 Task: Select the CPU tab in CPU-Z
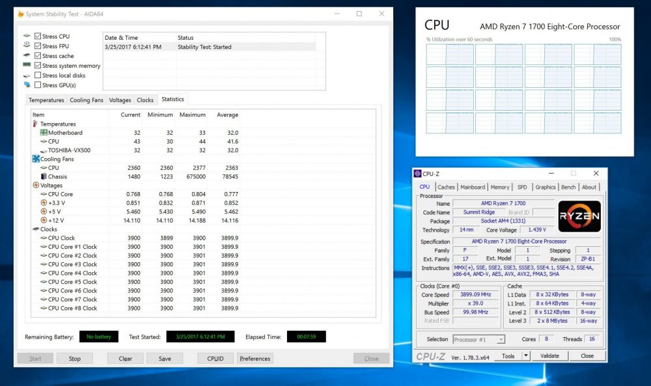(424, 187)
